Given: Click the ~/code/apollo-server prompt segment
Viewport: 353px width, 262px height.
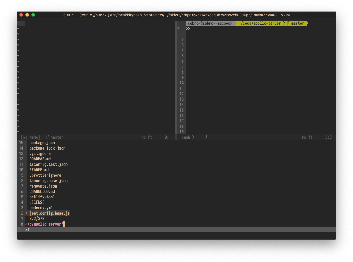Looking at the screenshot, I should coord(259,23).
